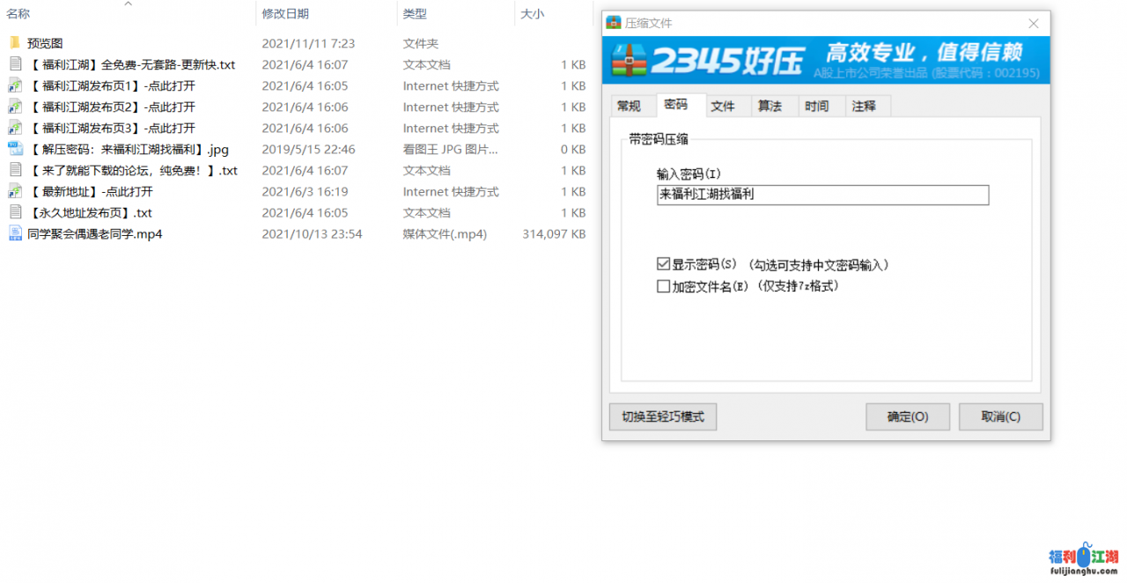Click the 取消(C) button
Screen dimensions: 1127x583
click(x=1000, y=417)
